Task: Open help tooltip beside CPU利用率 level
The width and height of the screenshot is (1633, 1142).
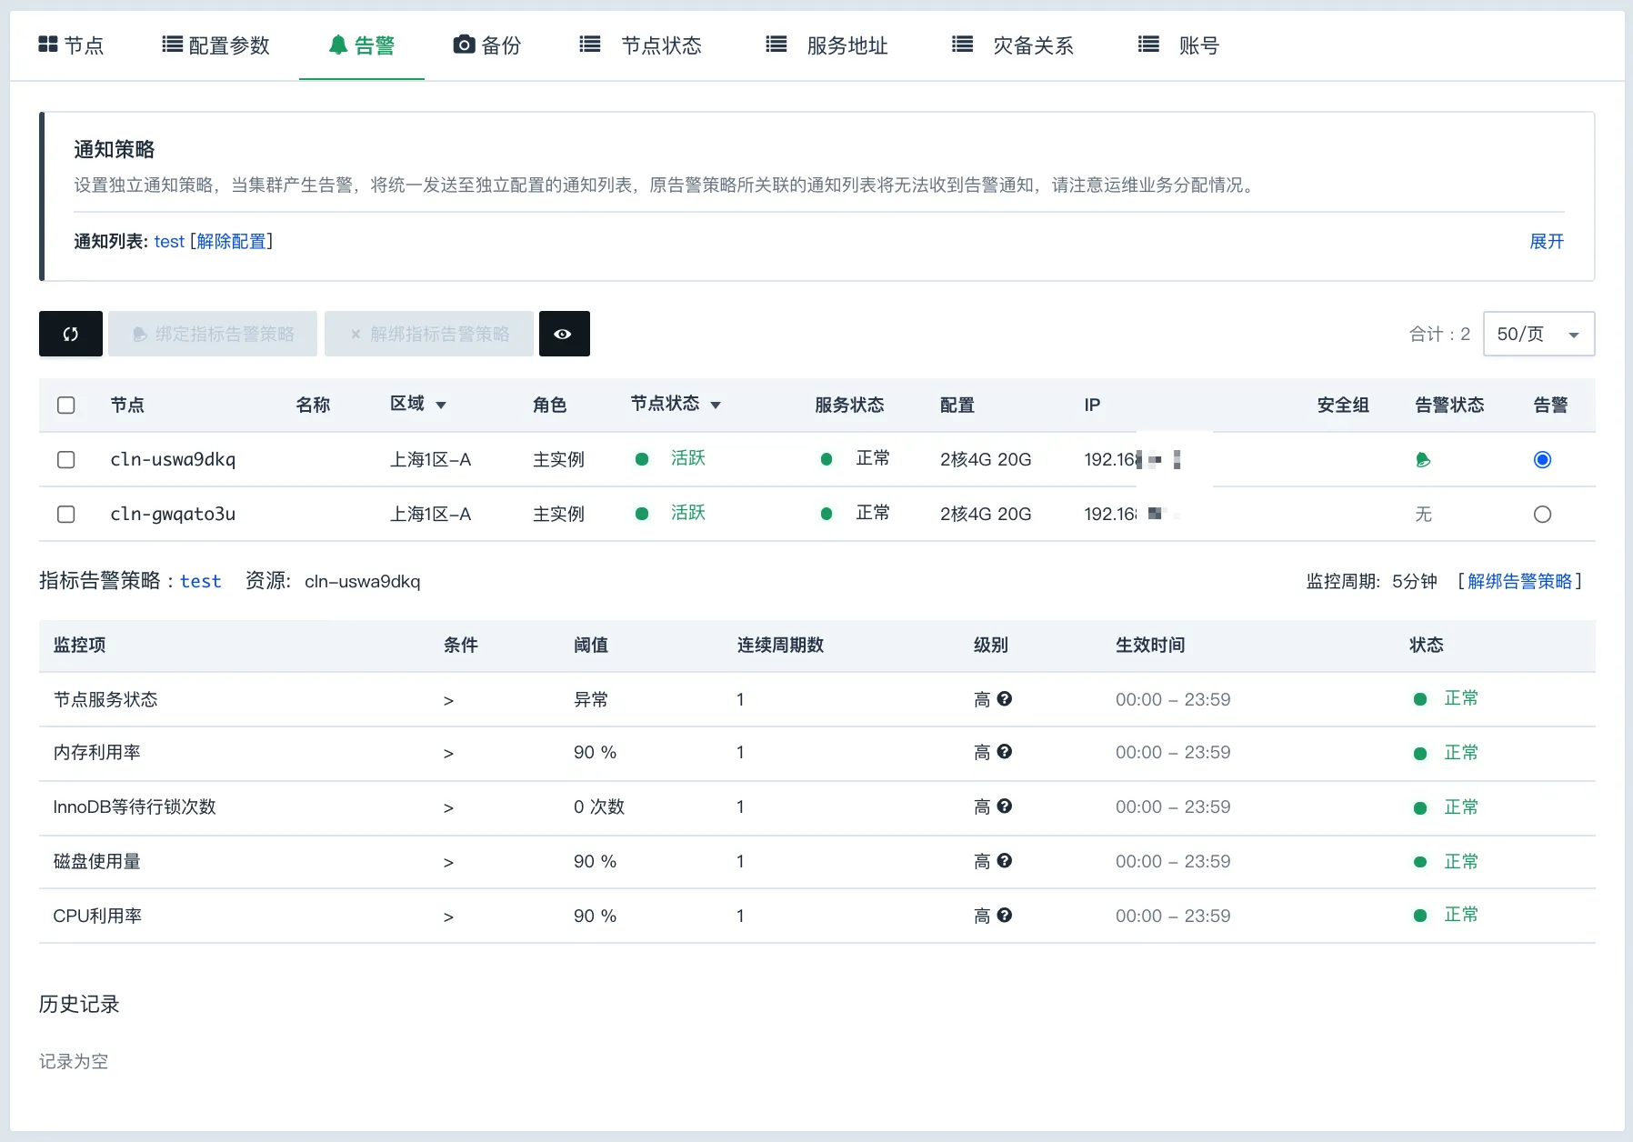Action: click(1003, 916)
